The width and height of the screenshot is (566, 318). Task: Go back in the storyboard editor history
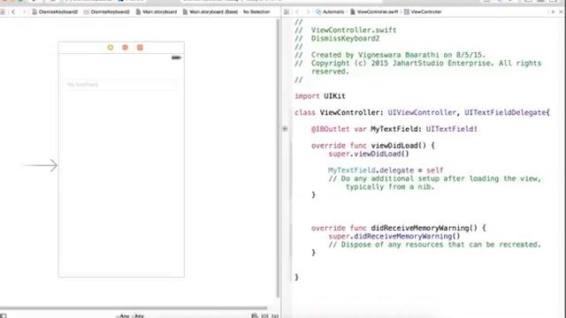click(13, 11)
